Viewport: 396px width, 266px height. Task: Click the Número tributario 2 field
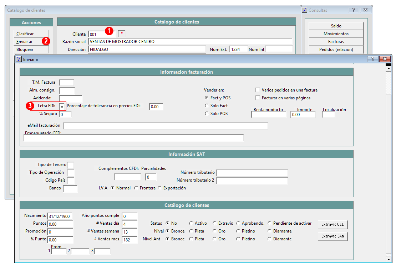pos(252,181)
